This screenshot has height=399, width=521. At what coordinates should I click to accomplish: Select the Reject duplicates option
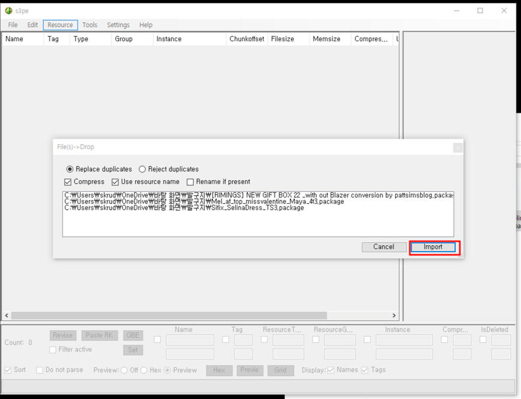(143, 170)
